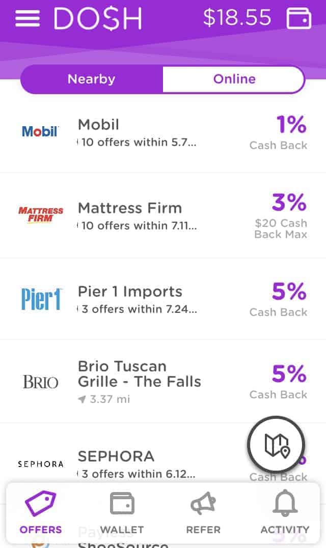Tap the map view floating button
This screenshot has width=326, height=548.
[277, 444]
